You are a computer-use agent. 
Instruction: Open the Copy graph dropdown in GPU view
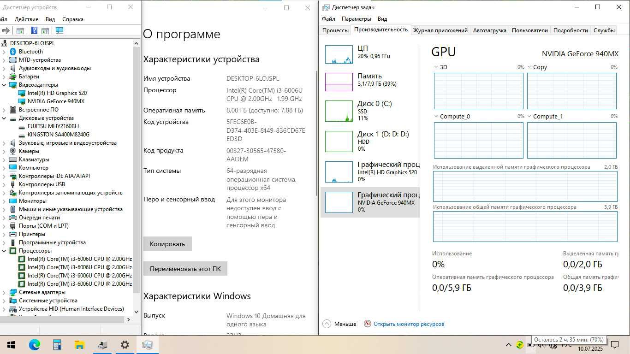529,67
